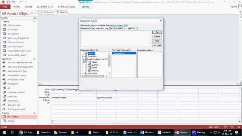Click the StudentSurname Append To cell
Image resolution: width=242 pixels, height=136 pixels.
pos(107,97)
